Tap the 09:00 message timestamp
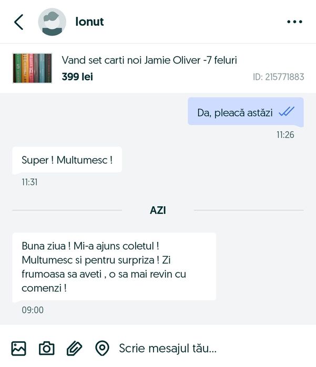 click(33, 310)
